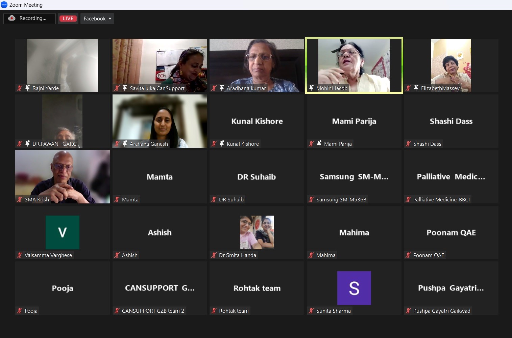Screen dimensions: 512x338
Task: Click the red LIVE indicator badge
Action: coord(68,19)
